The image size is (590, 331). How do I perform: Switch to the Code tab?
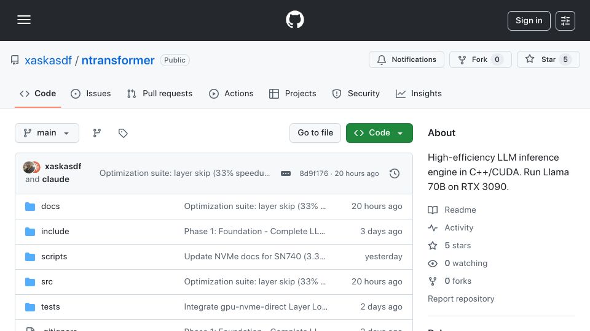pos(37,93)
